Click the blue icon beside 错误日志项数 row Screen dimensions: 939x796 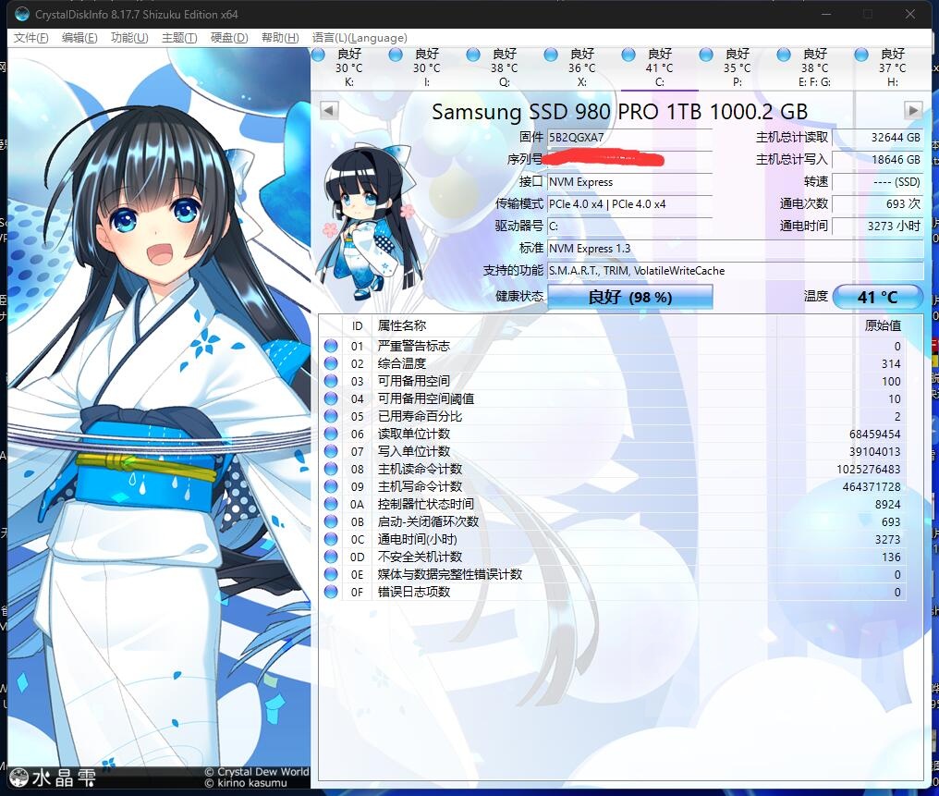330,592
